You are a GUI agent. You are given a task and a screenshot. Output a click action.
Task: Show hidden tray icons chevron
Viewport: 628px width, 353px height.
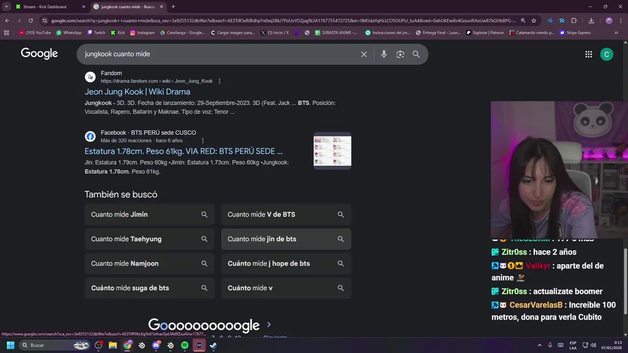pos(540,345)
